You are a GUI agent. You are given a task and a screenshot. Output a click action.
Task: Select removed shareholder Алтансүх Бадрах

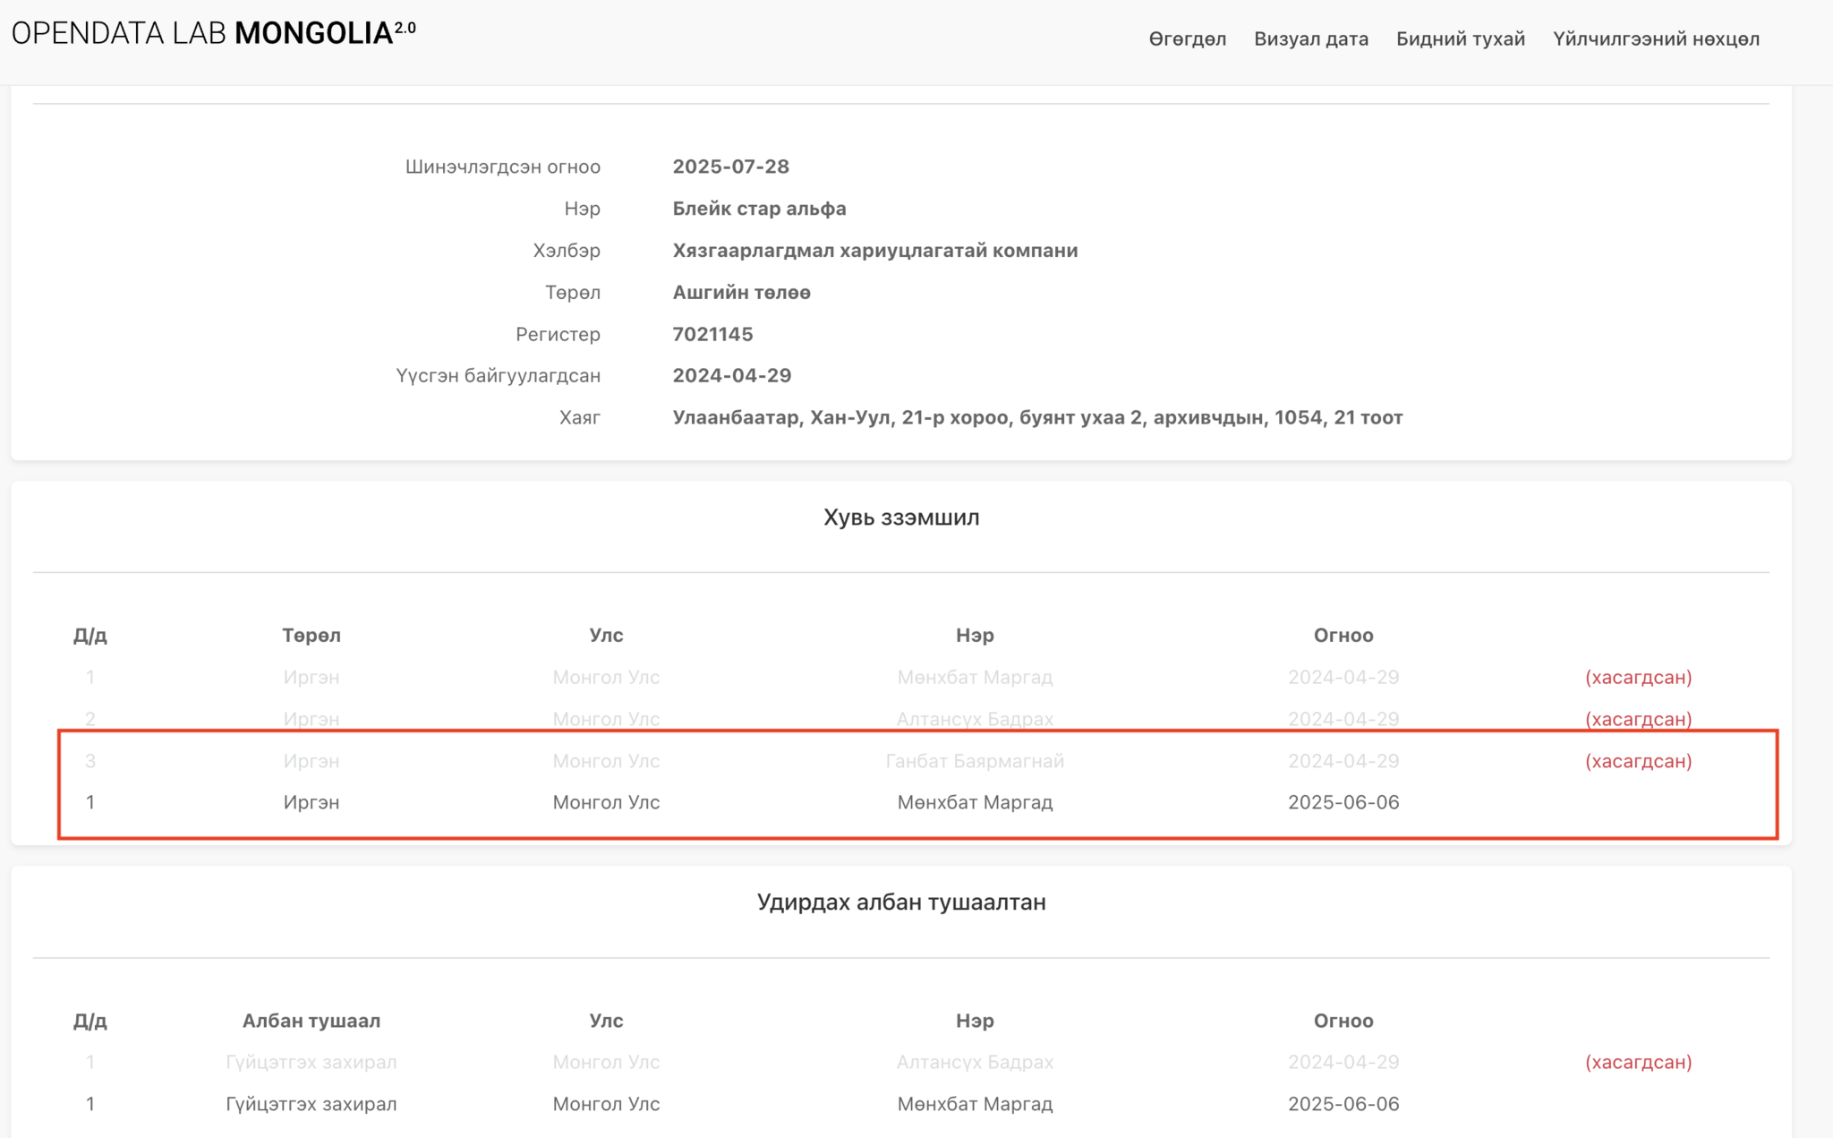974,719
